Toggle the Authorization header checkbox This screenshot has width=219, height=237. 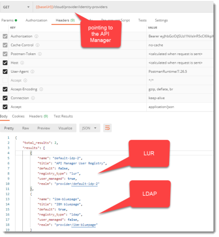[x=5, y=36]
